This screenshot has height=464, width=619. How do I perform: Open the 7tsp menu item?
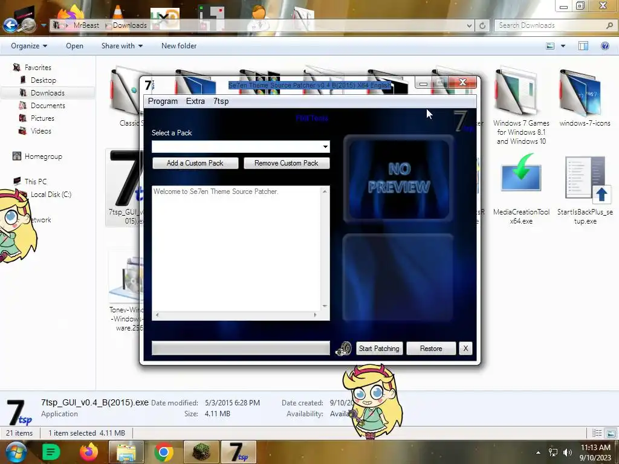[x=221, y=101]
